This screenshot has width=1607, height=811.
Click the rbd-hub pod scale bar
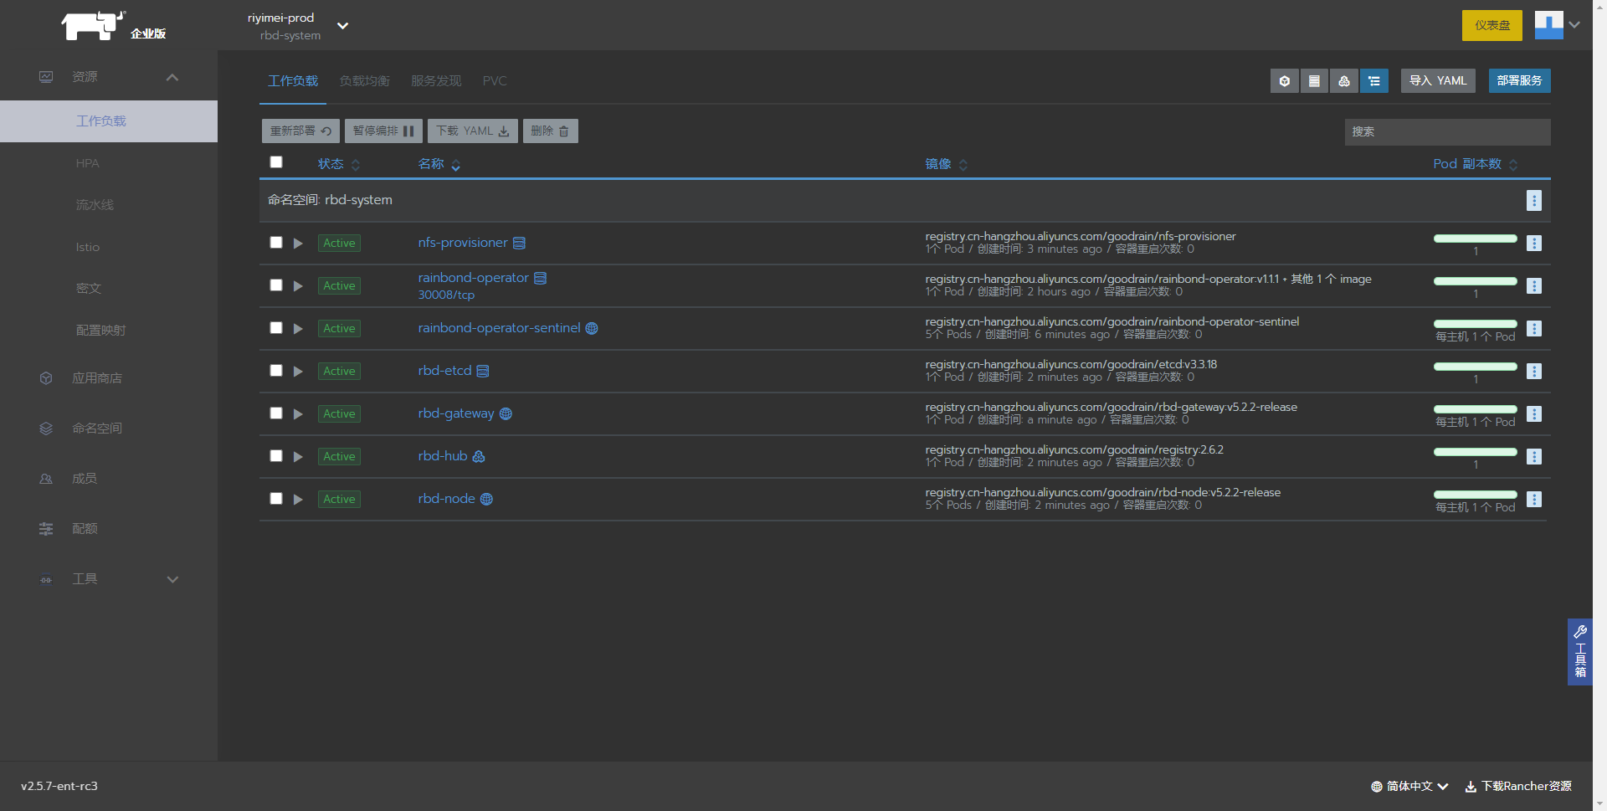[x=1476, y=452]
